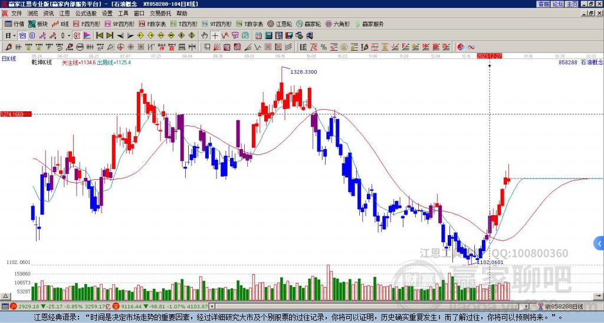This screenshot has width=604, height=323.
Task: Click the infinity wave icon
Action: 471,47
